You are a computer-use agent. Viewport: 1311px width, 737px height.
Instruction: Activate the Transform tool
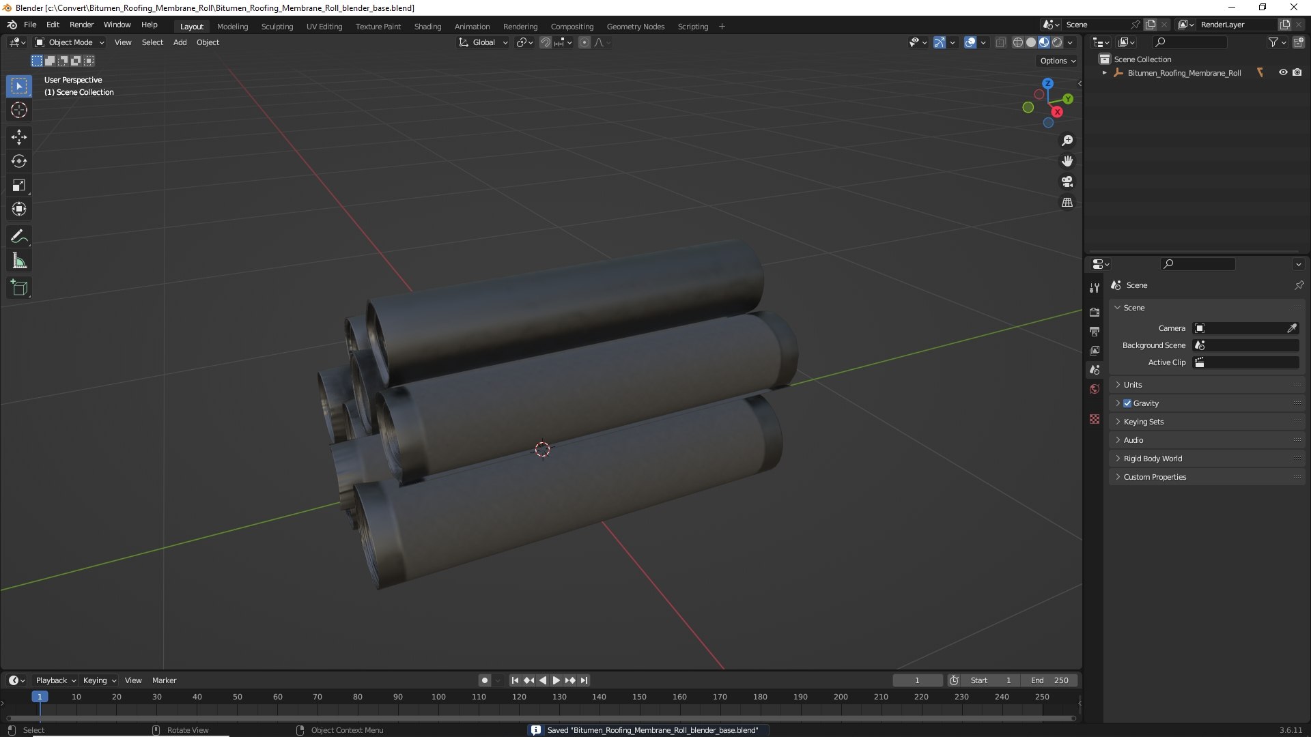pos(19,209)
